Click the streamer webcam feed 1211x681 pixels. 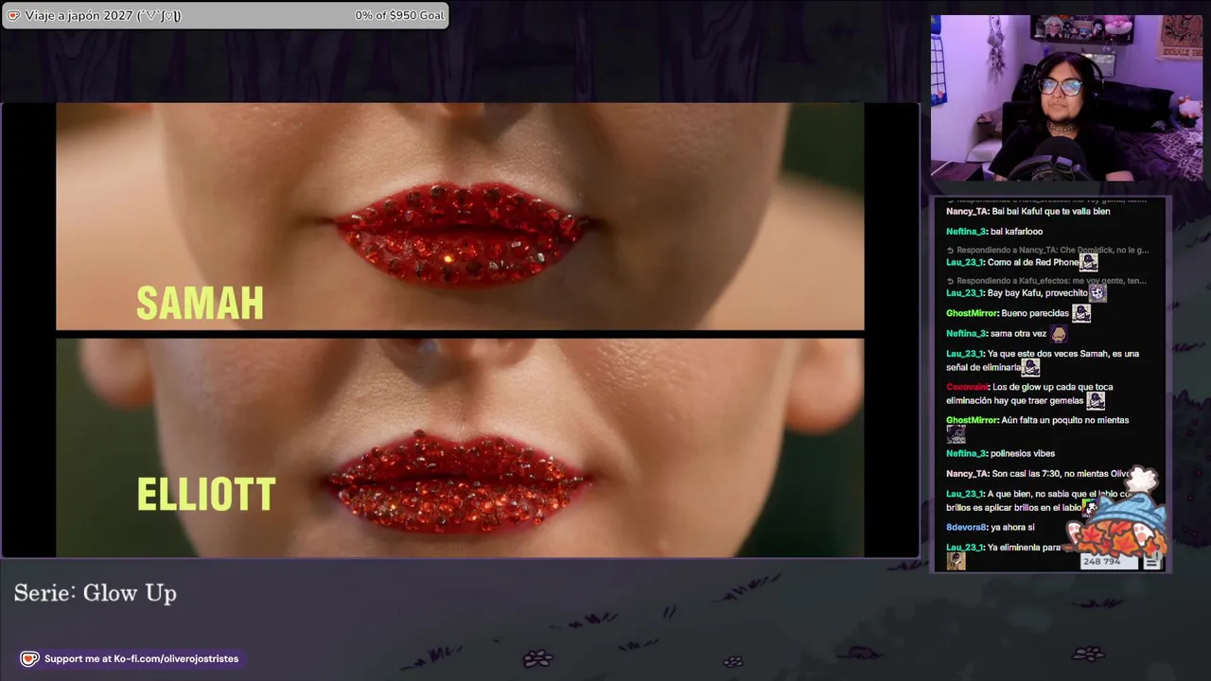tap(1066, 97)
